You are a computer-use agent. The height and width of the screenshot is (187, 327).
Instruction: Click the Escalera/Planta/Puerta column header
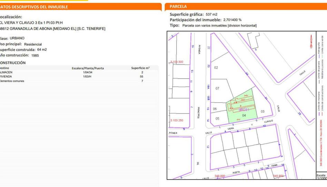click(88, 68)
